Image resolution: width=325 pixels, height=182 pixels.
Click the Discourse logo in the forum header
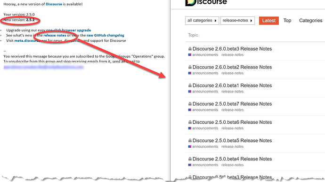point(206,2)
